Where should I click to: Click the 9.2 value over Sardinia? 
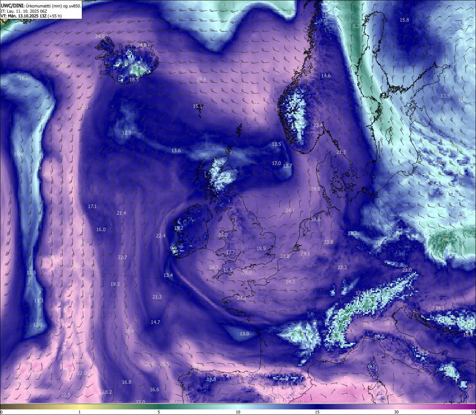(x=371, y=367)
